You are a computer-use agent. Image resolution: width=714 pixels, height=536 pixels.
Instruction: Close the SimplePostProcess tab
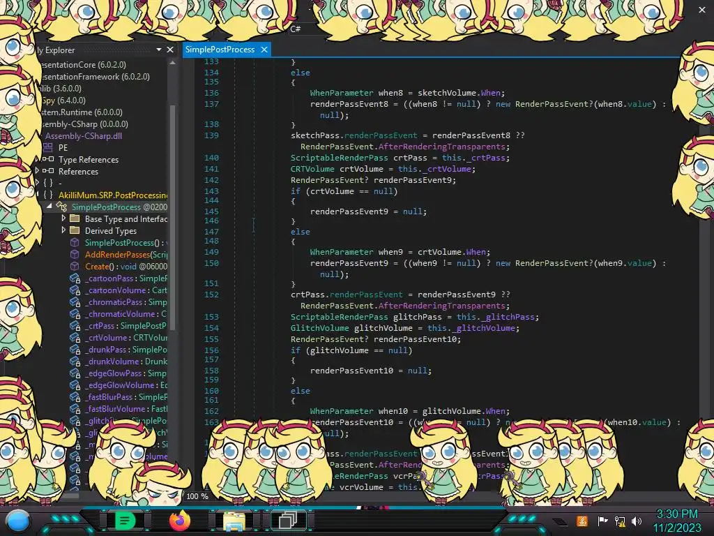[x=264, y=50]
